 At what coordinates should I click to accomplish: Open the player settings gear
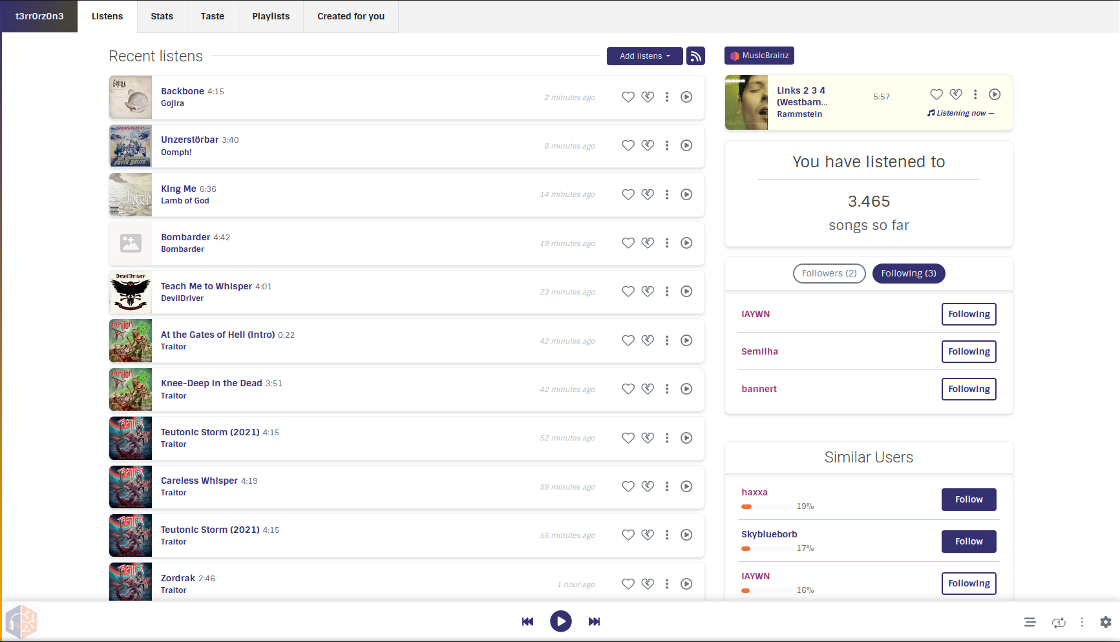pyautogui.click(x=1105, y=622)
